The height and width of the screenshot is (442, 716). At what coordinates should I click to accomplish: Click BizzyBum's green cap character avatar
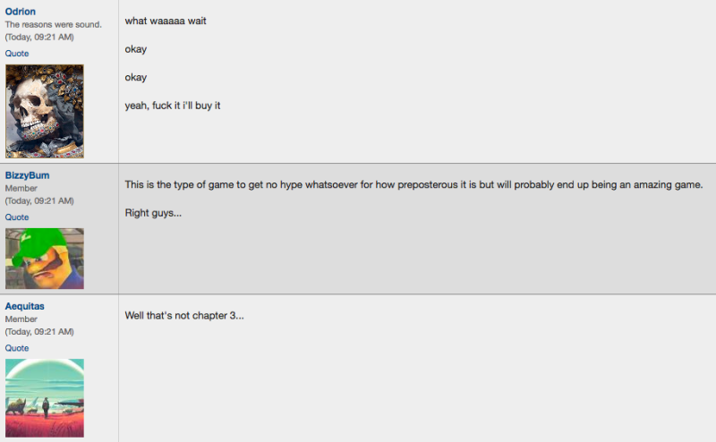click(x=44, y=259)
